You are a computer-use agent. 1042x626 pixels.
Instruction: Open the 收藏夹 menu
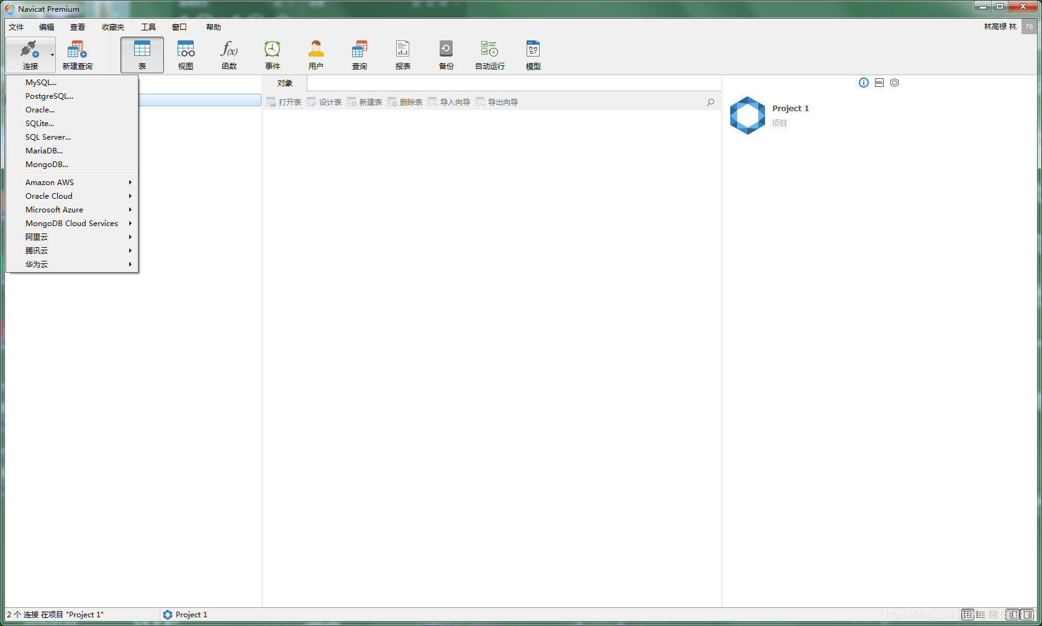click(113, 27)
